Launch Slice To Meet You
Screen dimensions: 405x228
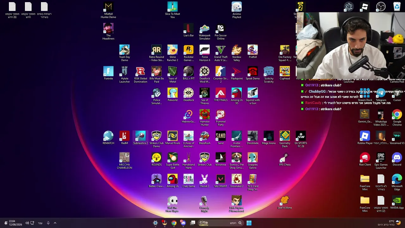coord(172,7)
